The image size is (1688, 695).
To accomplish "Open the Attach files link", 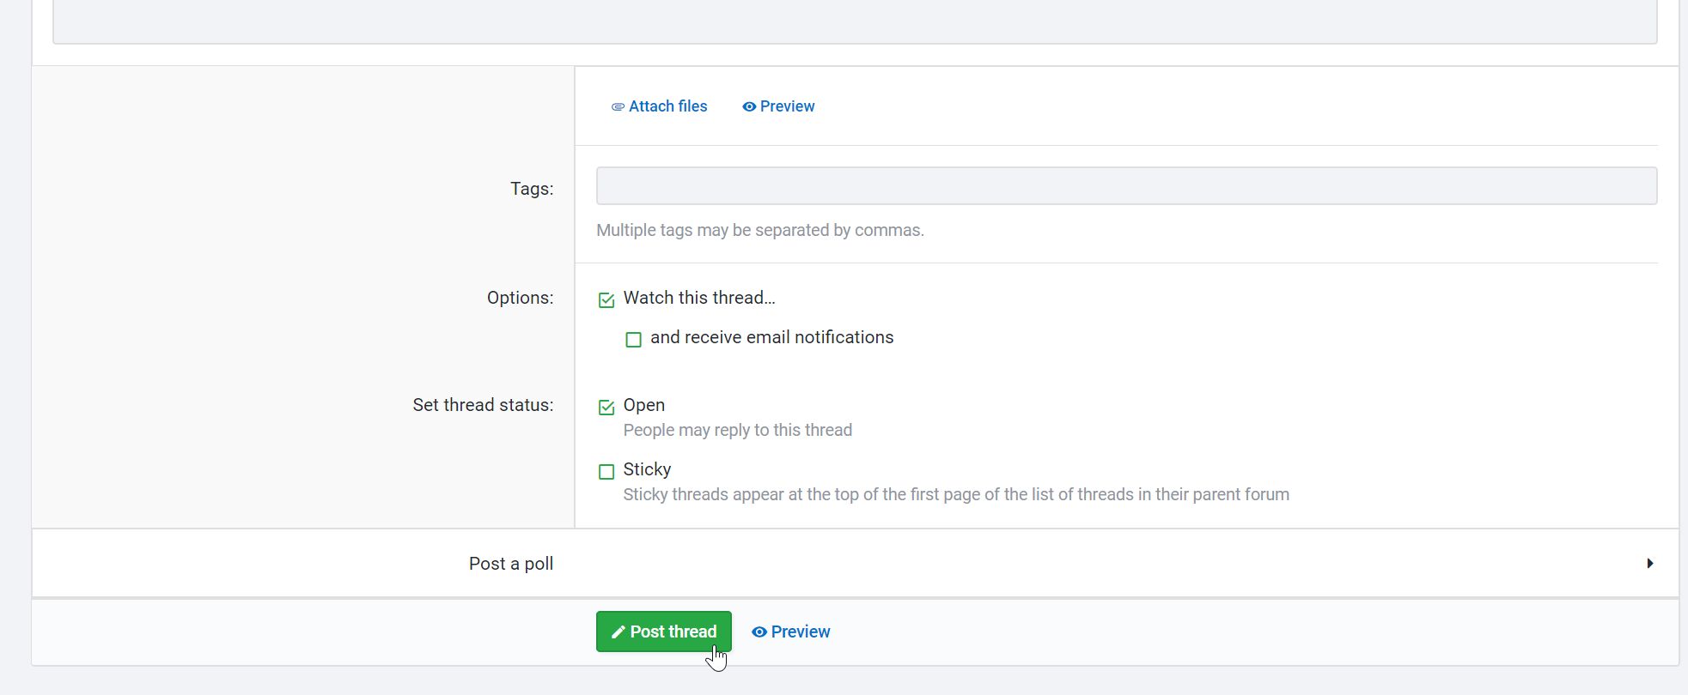I will (x=667, y=106).
